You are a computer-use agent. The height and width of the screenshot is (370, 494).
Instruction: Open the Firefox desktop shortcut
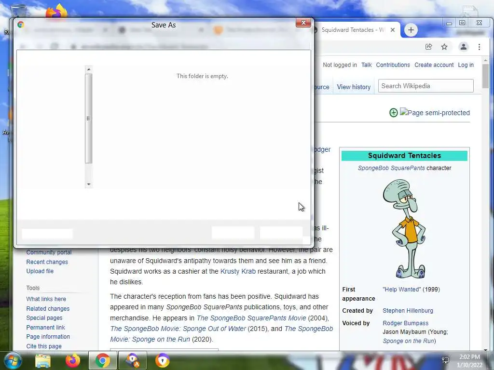click(57, 12)
